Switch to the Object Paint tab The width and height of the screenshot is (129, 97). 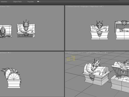[x=17, y=2]
